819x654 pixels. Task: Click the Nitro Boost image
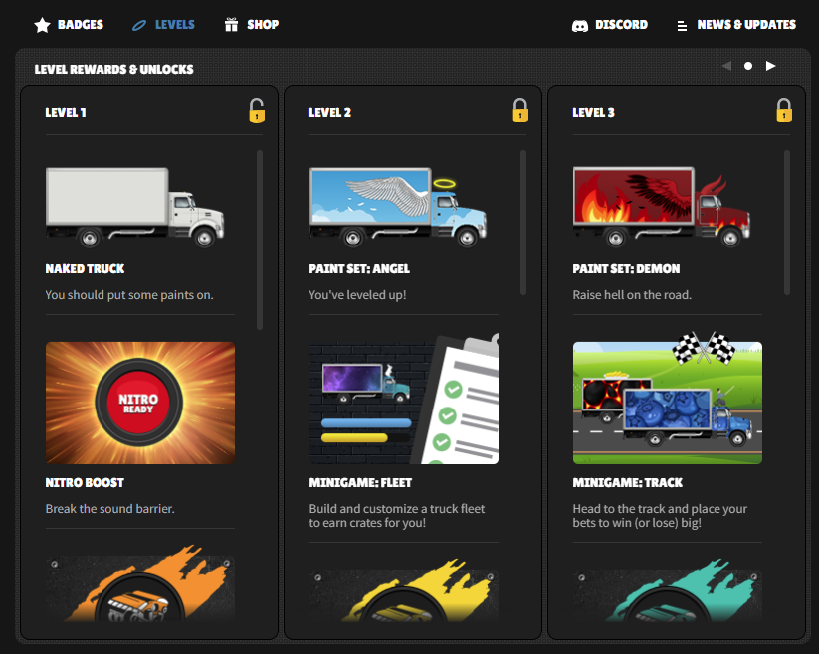[x=140, y=403]
